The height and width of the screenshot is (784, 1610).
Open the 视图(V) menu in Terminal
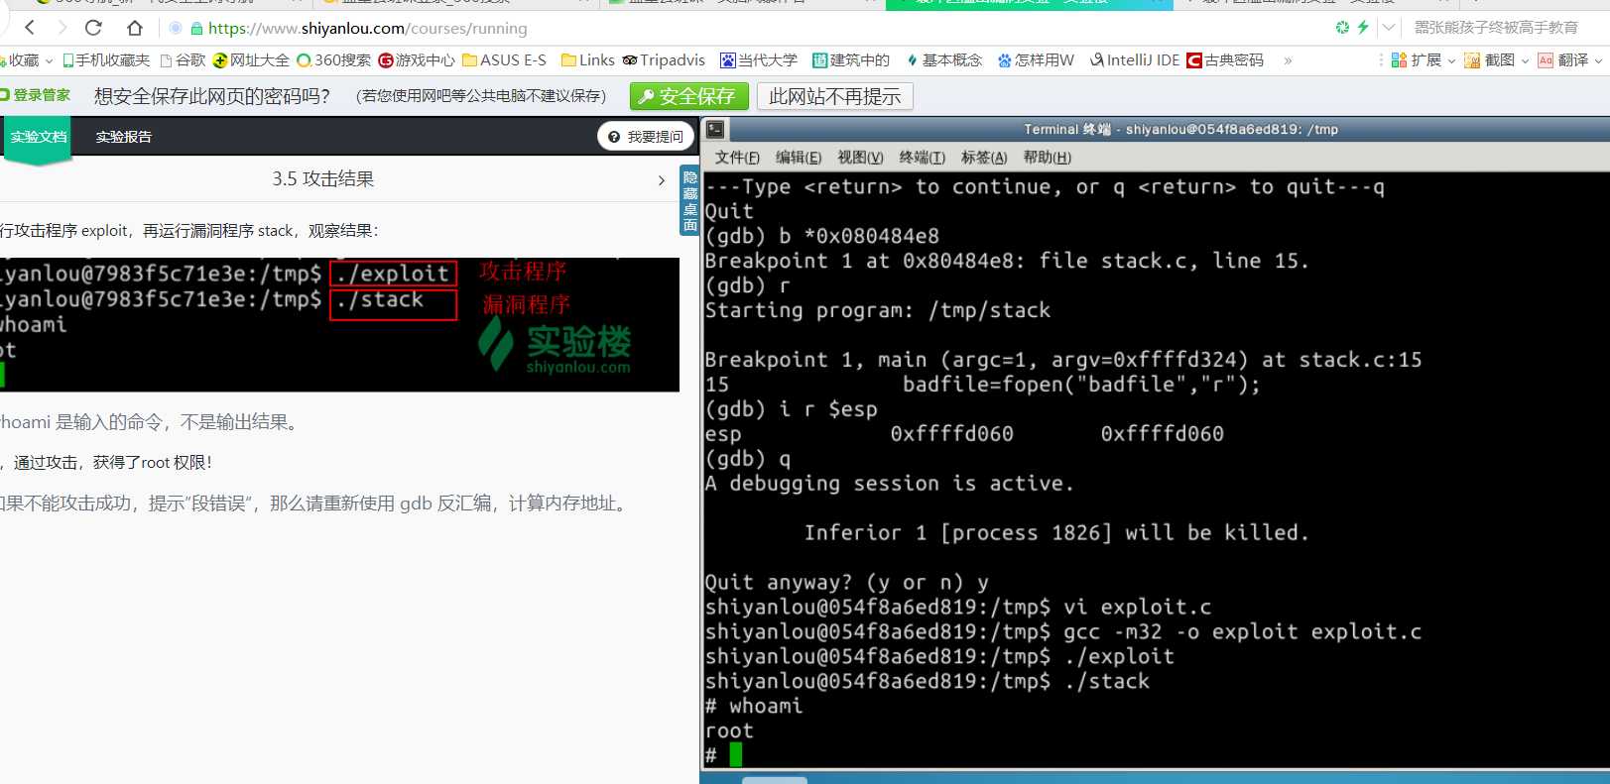860,158
